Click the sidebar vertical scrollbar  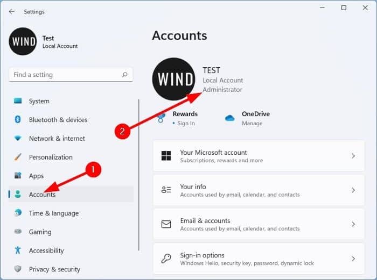point(139,175)
